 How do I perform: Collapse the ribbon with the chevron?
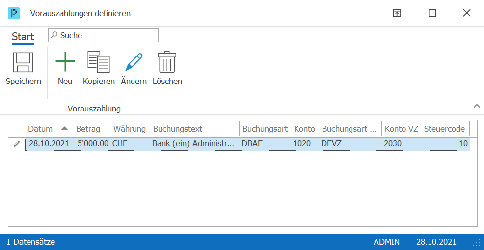477,106
